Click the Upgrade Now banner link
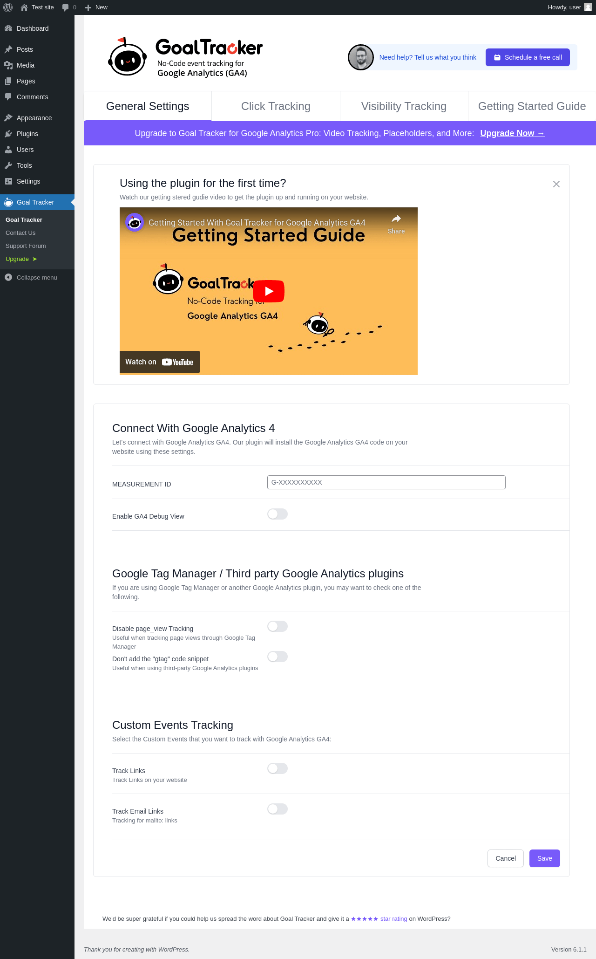 tap(512, 133)
